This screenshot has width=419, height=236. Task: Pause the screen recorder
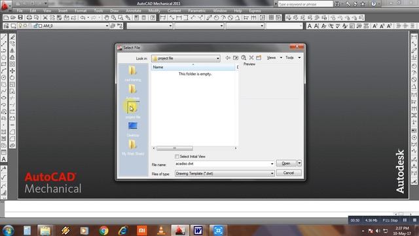coord(405,220)
